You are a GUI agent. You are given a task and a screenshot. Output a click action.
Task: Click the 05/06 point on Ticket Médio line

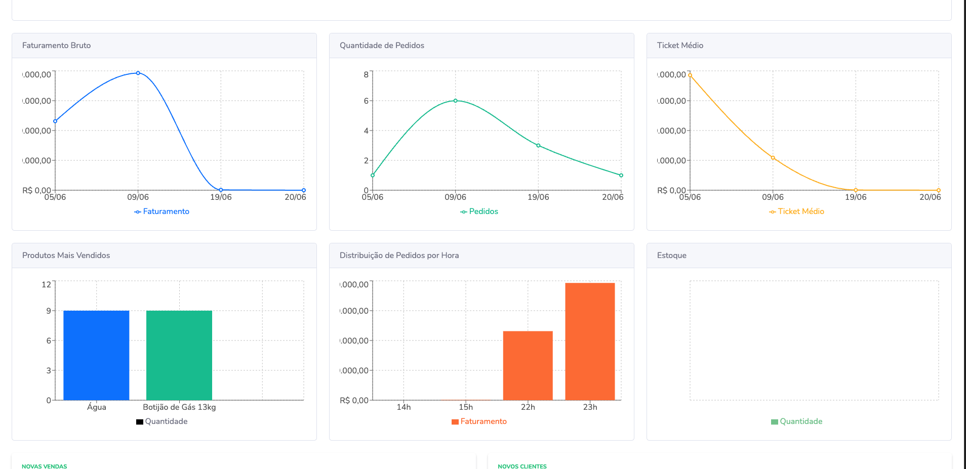click(690, 75)
